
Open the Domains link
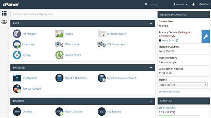click(28, 112)
